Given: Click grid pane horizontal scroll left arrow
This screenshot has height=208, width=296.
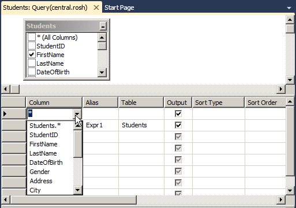Looking at the screenshot, I should pos(5,200).
